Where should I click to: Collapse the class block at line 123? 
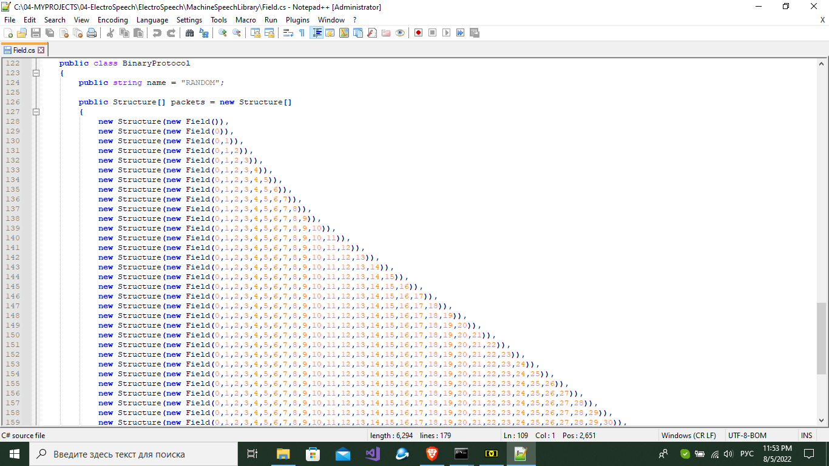pyautogui.click(x=36, y=73)
